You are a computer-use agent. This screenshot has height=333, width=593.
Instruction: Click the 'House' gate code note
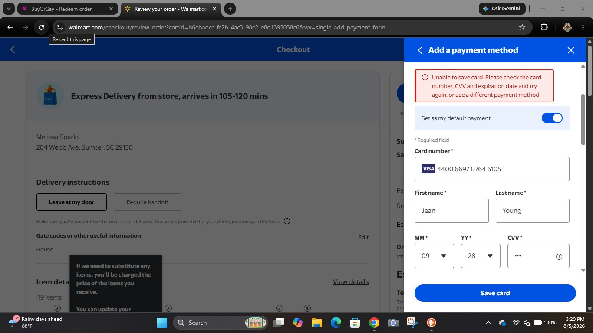click(x=45, y=250)
